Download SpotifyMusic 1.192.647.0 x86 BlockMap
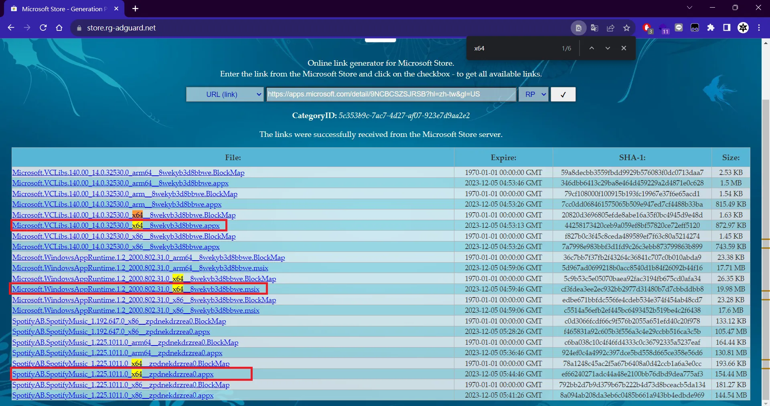 119,321
